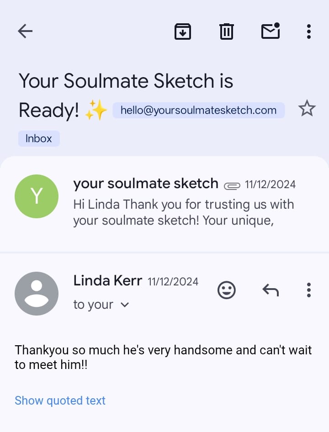This screenshot has height=432, width=329.
Task: Open the top overflow menu
Action: (x=309, y=31)
